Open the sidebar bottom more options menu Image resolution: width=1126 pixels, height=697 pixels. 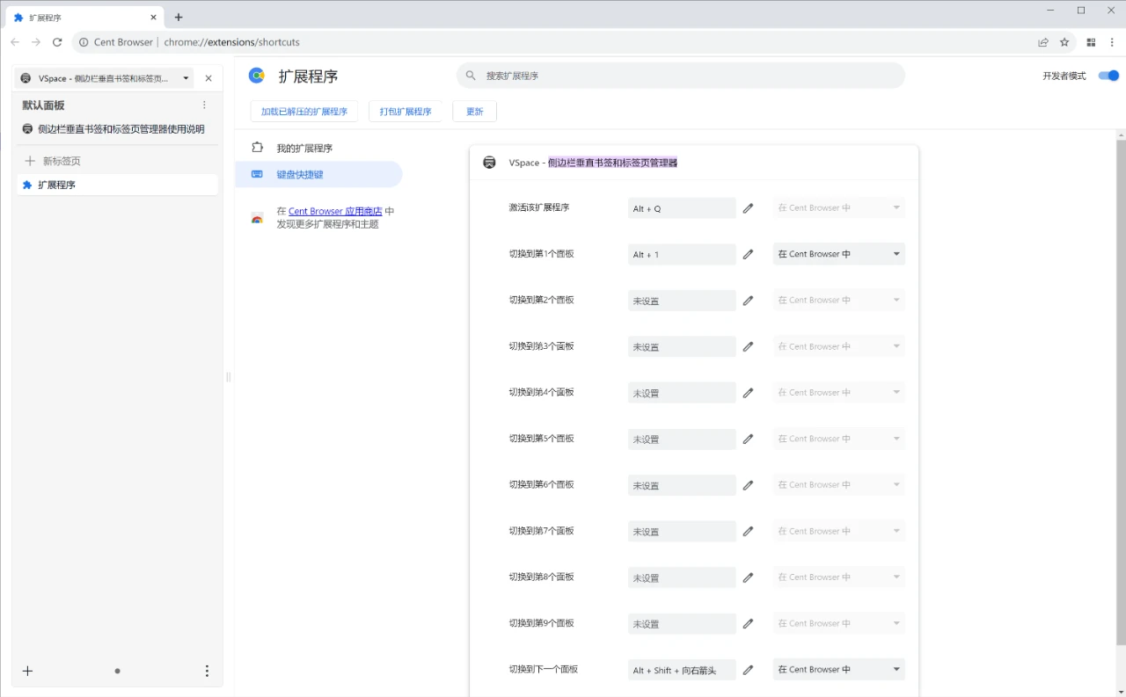coord(207,671)
